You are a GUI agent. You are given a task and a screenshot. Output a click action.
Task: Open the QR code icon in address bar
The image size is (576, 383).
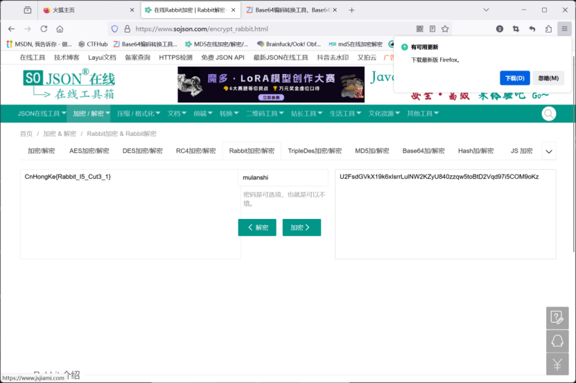tap(420, 29)
